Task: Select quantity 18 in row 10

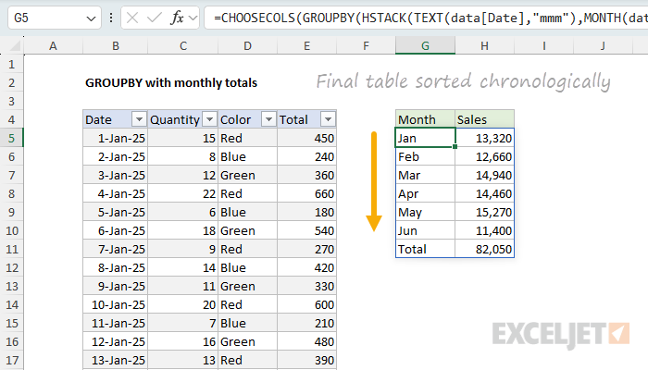Action: 183,230
